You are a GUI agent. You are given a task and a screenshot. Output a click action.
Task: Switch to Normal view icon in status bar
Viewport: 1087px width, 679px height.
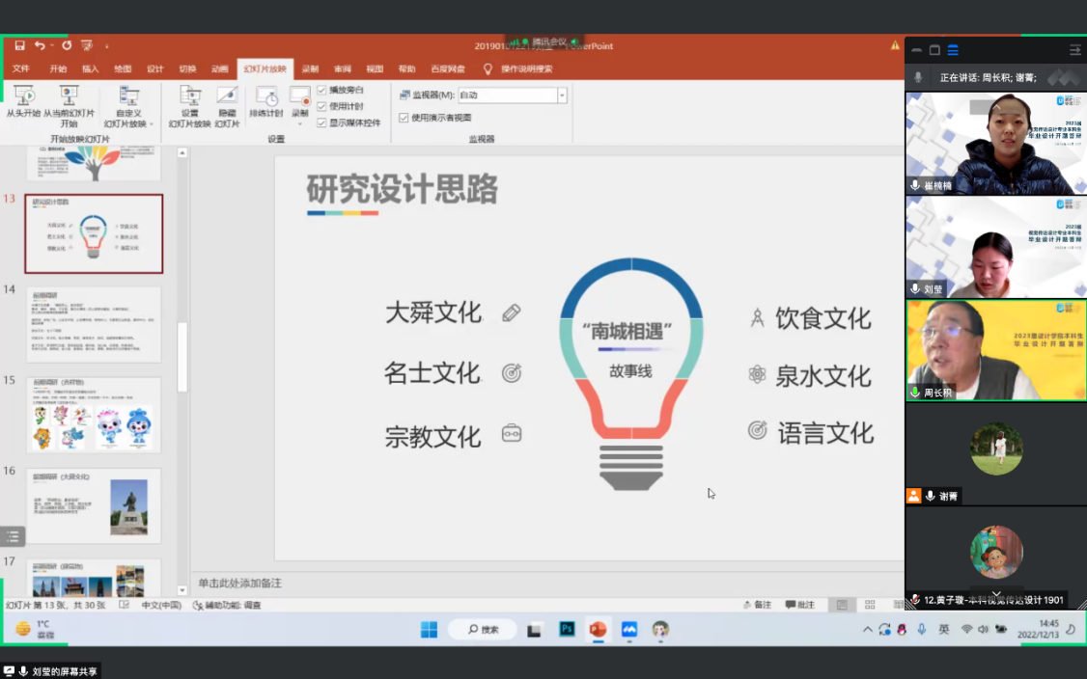point(842,605)
